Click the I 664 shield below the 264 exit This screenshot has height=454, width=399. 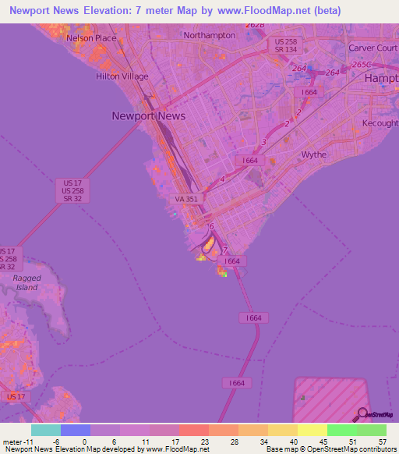[x=309, y=92]
